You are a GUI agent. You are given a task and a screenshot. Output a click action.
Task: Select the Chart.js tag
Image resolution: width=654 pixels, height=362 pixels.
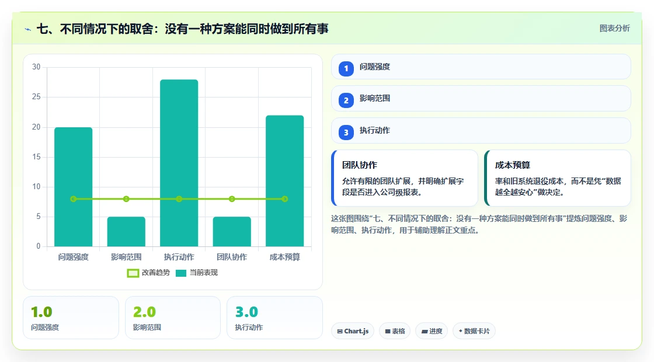(x=353, y=331)
